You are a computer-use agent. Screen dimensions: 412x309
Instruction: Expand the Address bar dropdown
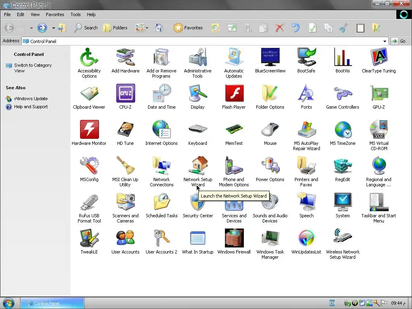[x=385, y=41]
